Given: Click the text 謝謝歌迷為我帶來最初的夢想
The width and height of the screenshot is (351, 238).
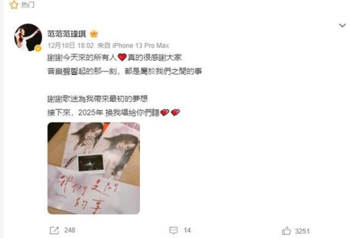Looking at the screenshot, I should (x=97, y=99).
